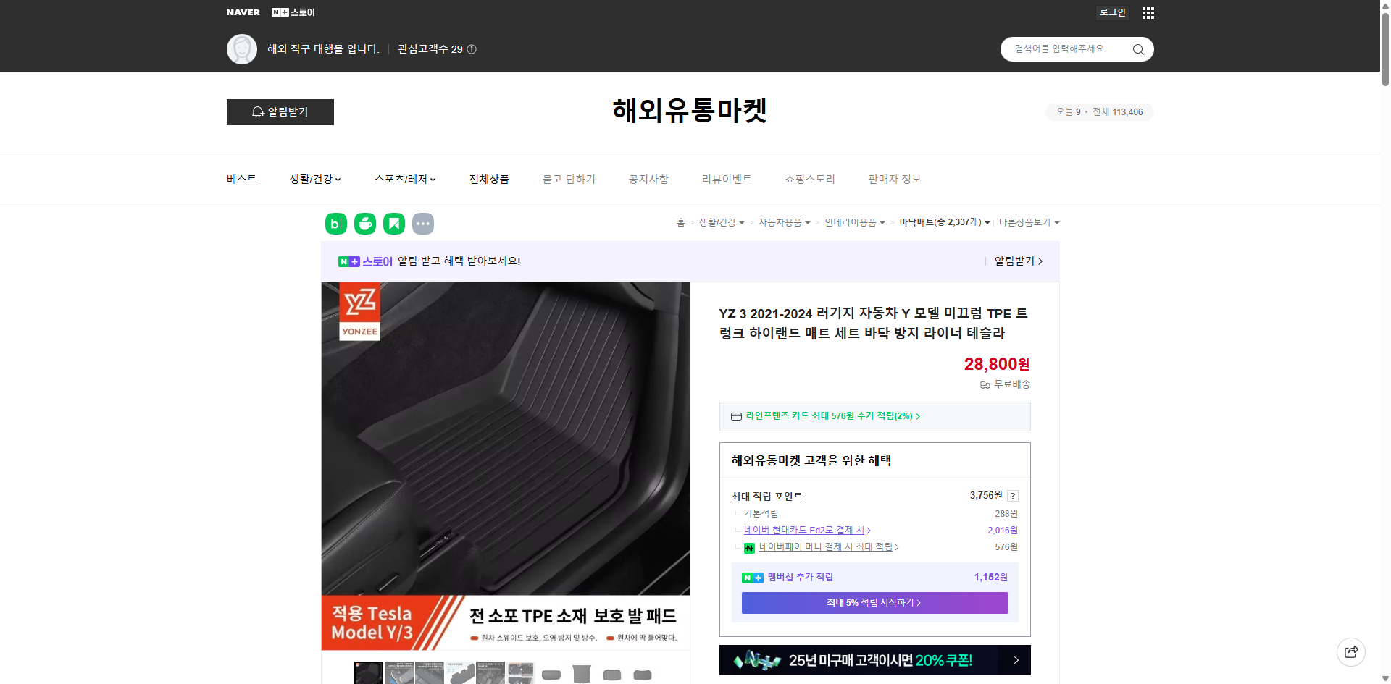The width and height of the screenshot is (1391, 684).
Task: Open more sharing options
Action: pos(423,224)
